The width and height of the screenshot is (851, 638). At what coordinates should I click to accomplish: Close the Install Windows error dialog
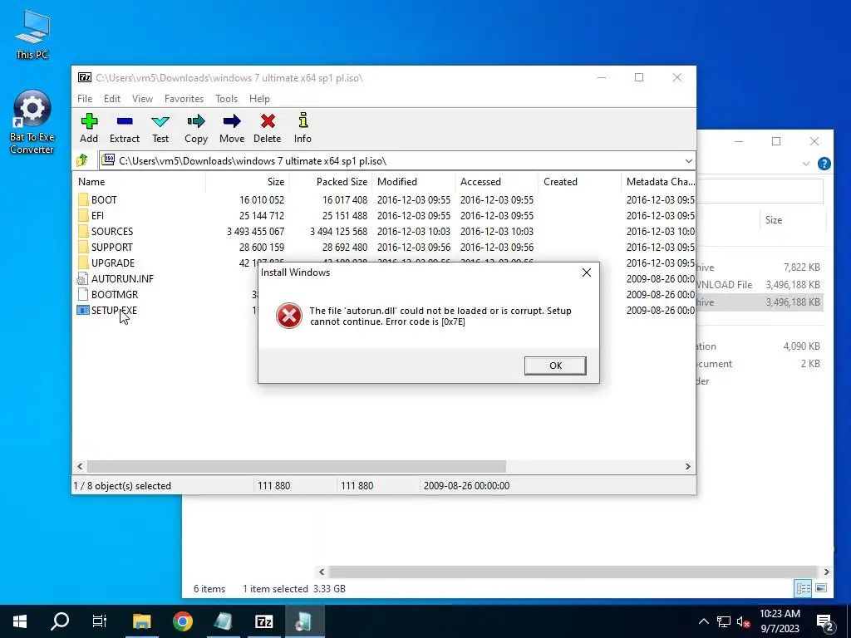[x=587, y=272]
